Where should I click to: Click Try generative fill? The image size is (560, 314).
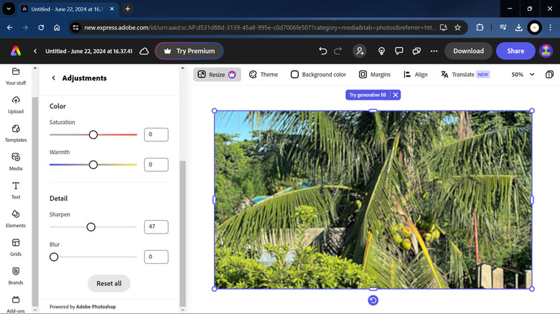[x=368, y=95]
